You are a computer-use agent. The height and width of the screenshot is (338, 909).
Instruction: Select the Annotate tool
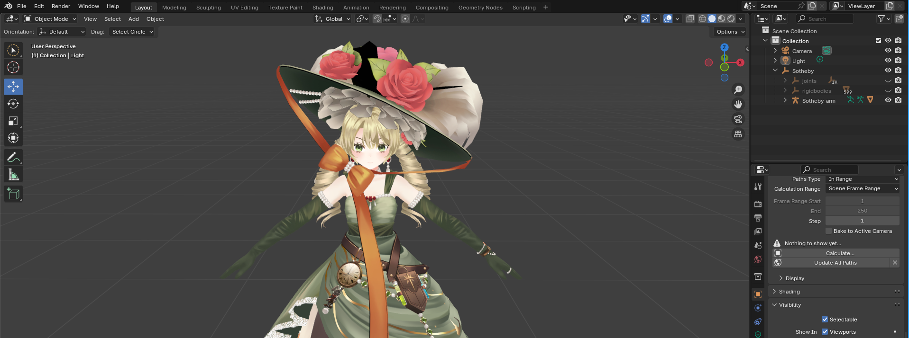pos(13,157)
